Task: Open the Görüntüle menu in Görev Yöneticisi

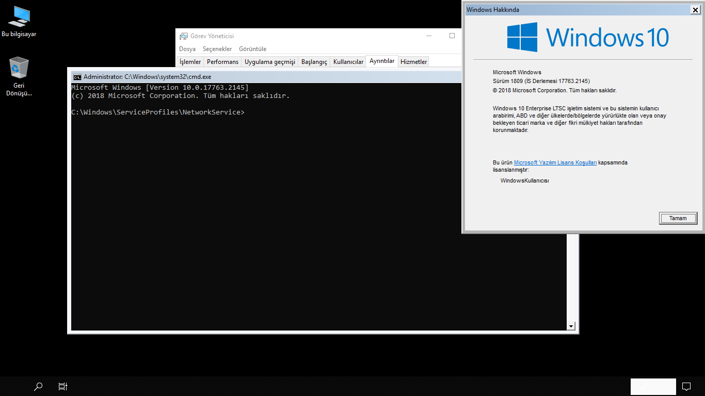Action: pyautogui.click(x=253, y=49)
